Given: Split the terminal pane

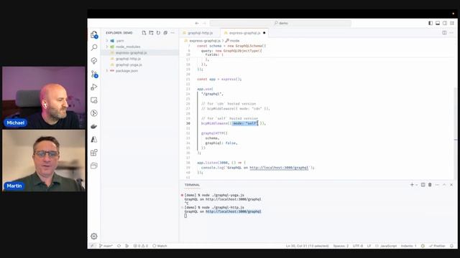Looking at the screenshot, I should [423, 185].
